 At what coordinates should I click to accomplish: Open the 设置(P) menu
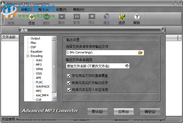(x=61, y=10)
